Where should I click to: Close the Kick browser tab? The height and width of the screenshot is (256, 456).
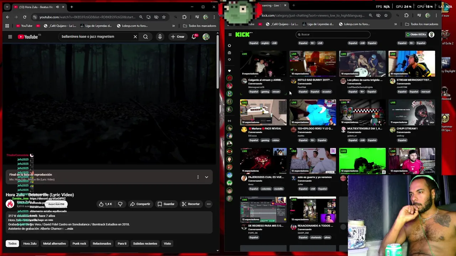[x=285, y=5]
